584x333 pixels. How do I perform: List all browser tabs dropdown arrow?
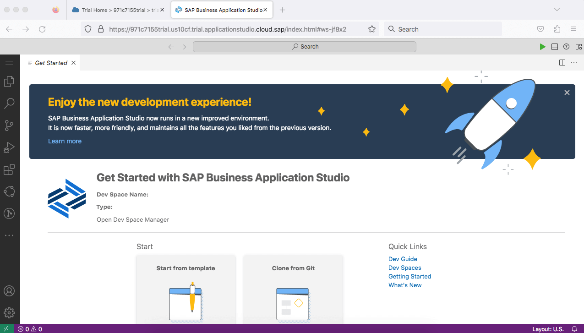(557, 10)
